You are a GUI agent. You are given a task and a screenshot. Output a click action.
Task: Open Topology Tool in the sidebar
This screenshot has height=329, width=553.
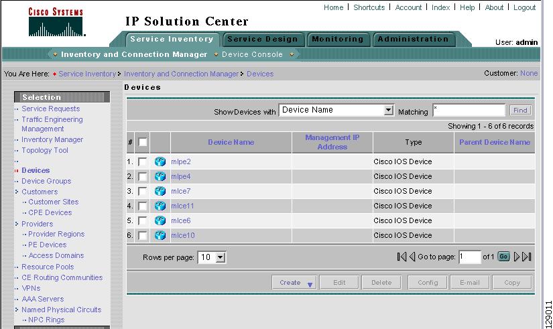tap(45, 150)
